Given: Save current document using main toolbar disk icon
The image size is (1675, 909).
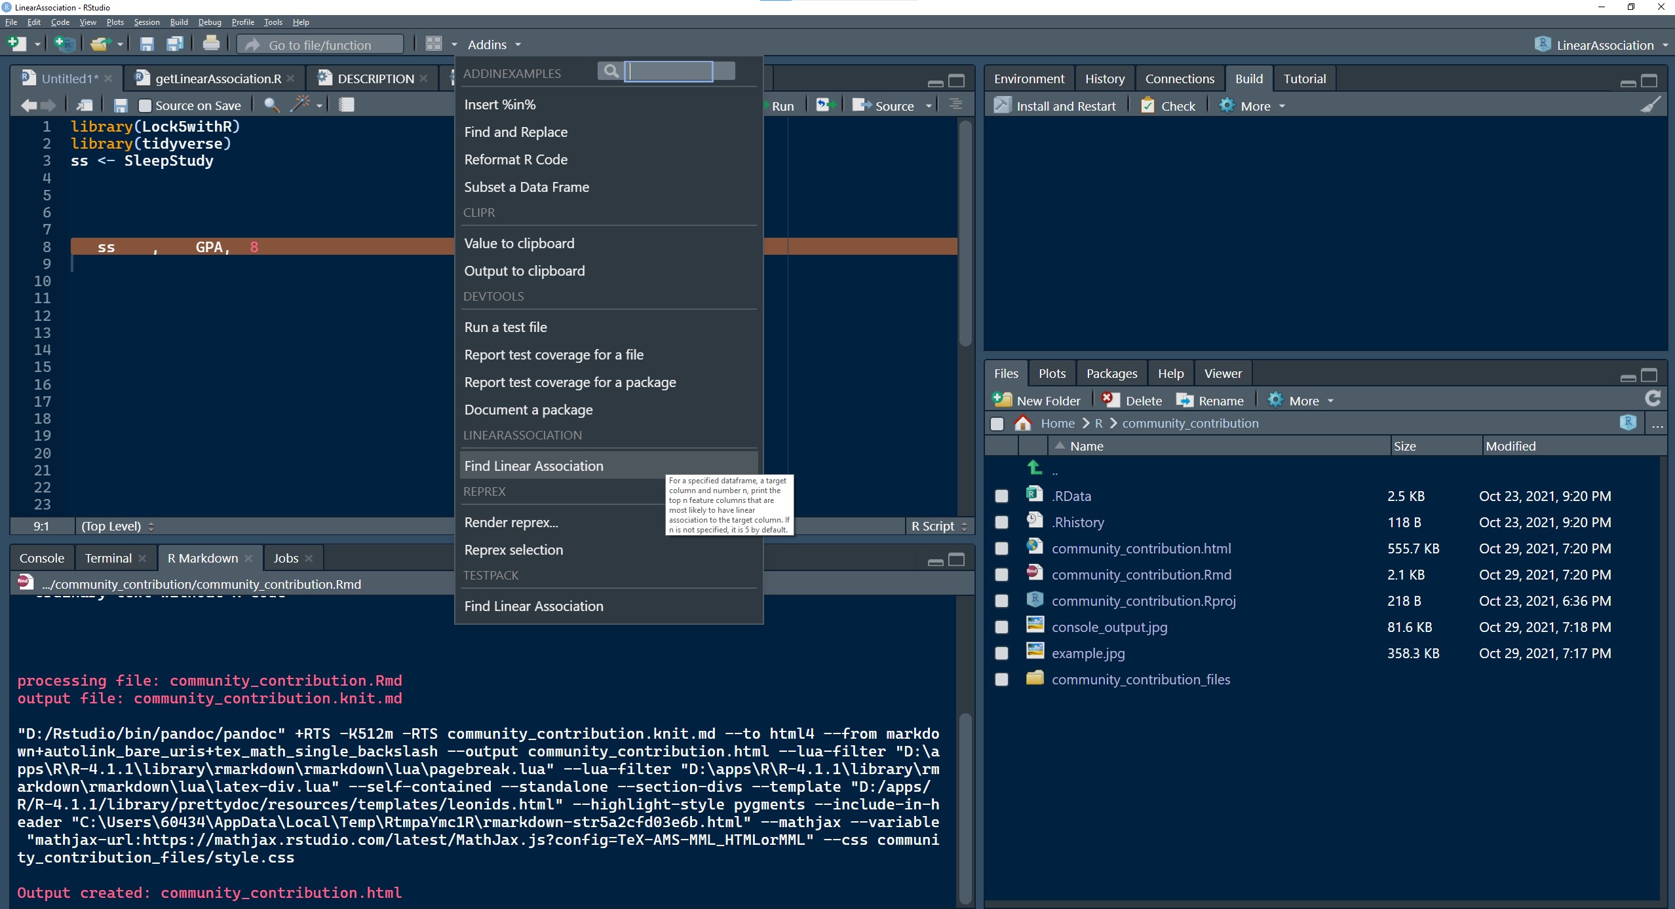Looking at the screenshot, I should click(147, 45).
